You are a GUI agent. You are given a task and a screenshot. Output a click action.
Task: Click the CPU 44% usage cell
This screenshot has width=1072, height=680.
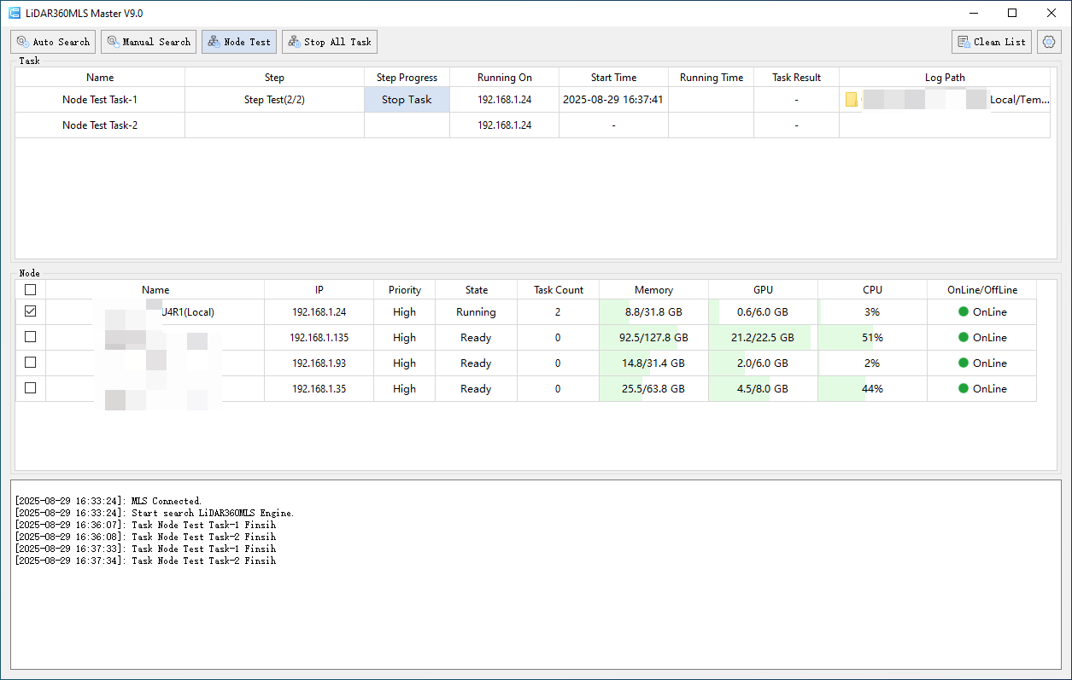(x=872, y=389)
